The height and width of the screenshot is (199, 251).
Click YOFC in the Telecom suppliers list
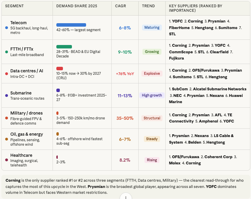tap(177, 21)
